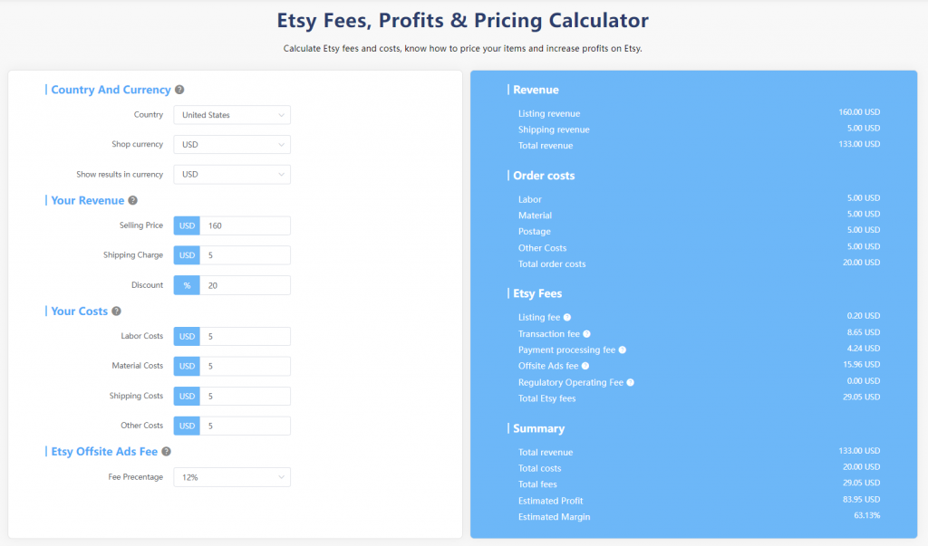Image resolution: width=928 pixels, height=546 pixels.
Task: Select the Shipping Costs input field
Action: (x=245, y=396)
